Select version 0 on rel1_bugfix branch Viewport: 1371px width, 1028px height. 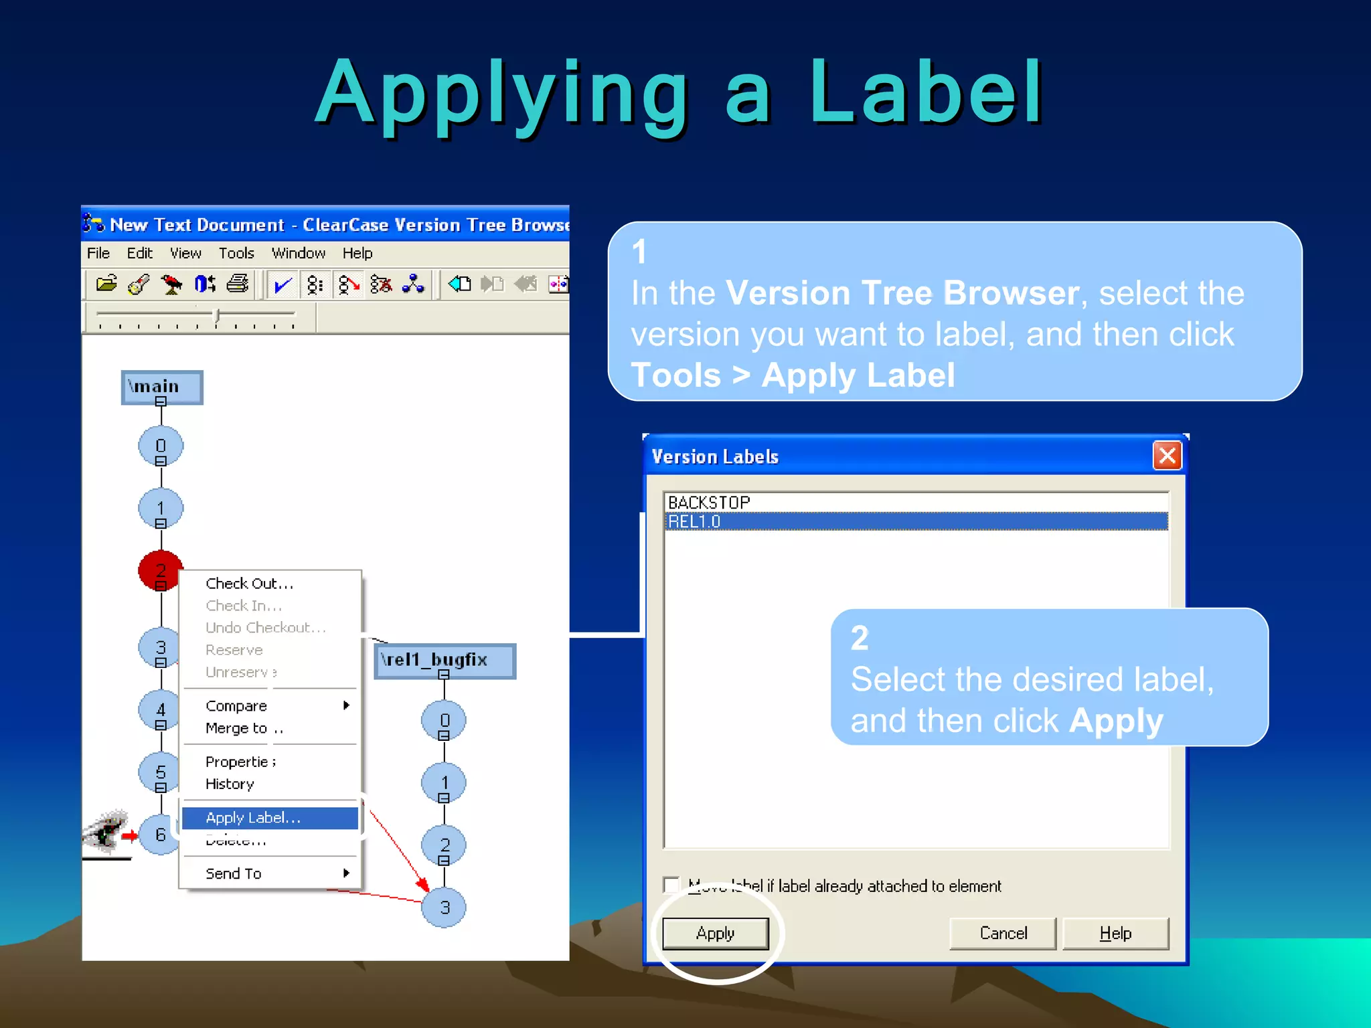445,720
